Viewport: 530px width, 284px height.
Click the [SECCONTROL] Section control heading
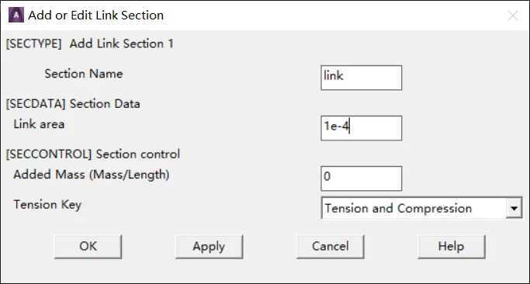coord(93,154)
